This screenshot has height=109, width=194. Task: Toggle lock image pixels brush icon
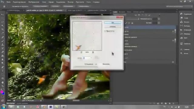[x=126, y=23]
